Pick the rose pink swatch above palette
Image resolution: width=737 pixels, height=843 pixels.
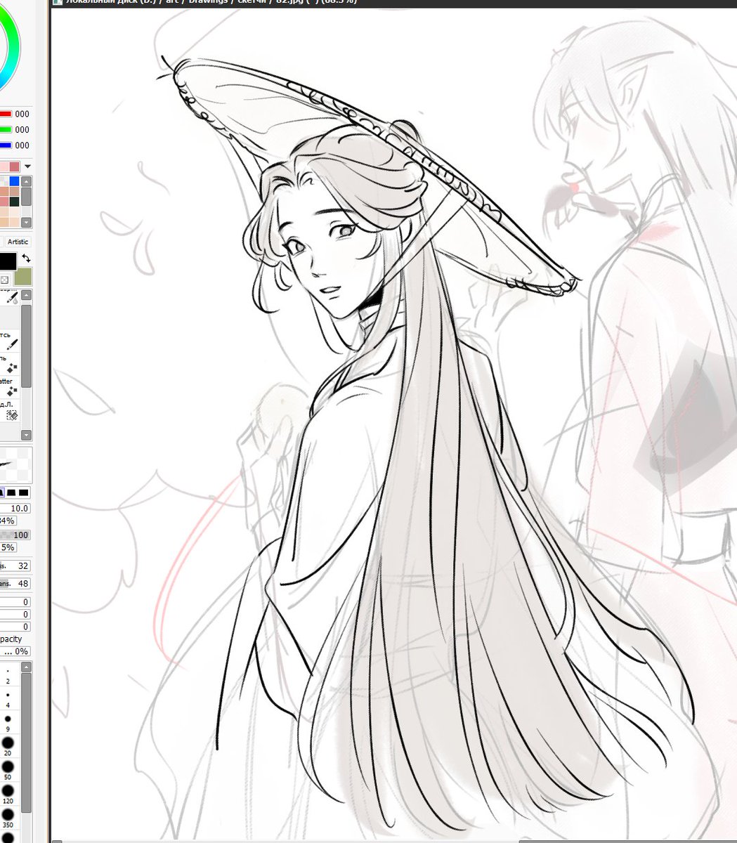(x=14, y=166)
